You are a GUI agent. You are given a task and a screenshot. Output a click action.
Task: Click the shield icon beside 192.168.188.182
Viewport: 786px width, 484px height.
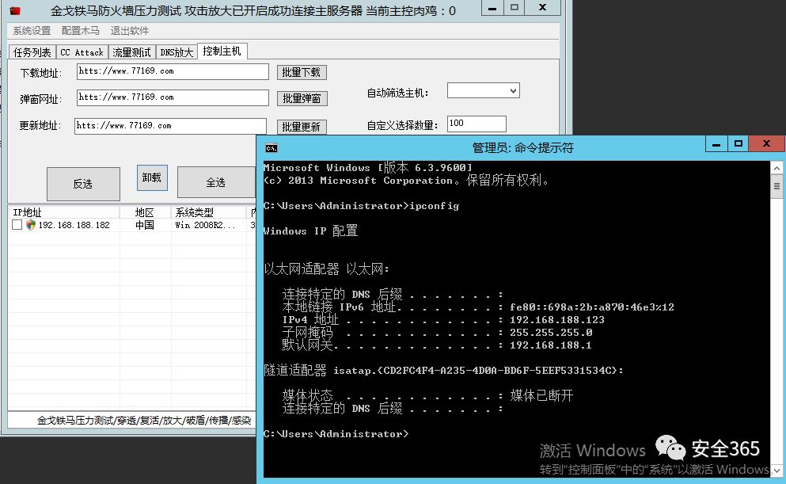(31, 225)
